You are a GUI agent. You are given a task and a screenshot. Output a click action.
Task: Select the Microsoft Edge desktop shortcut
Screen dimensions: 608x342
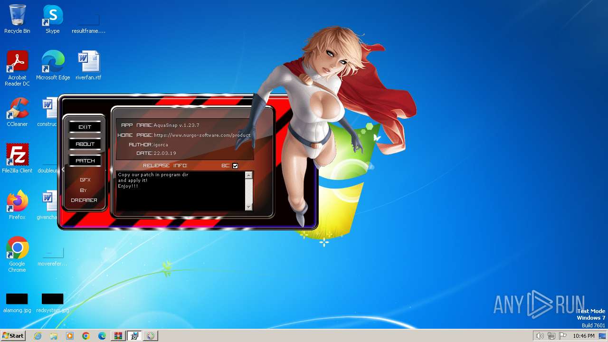tap(53, 66)
